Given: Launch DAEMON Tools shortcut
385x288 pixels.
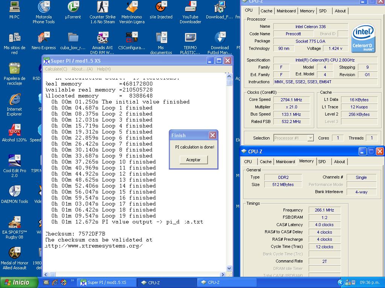Looking at the screenshot, I should click(x=15, y=194).
